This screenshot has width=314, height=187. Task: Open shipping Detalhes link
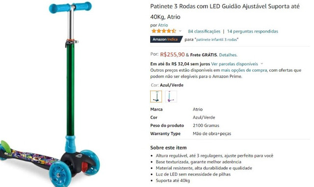(x=228, y=54)
